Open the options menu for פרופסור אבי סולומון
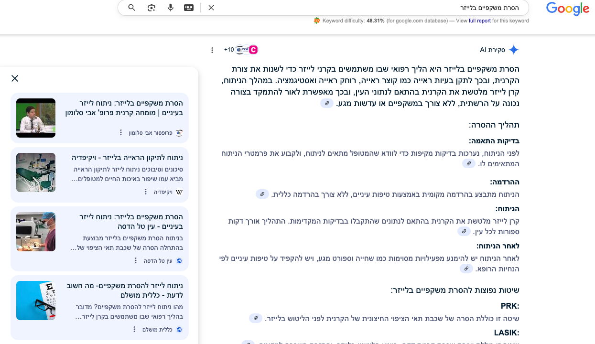The height and width of the screenshot is (344, 595). coord(121,132)
